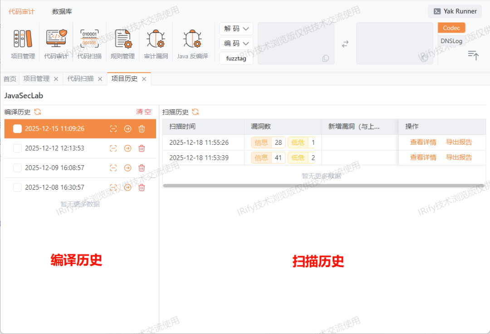Open 规则管理 document icon
The width and height of the screenshot is (490, 334).
click(x=123, y=38)
